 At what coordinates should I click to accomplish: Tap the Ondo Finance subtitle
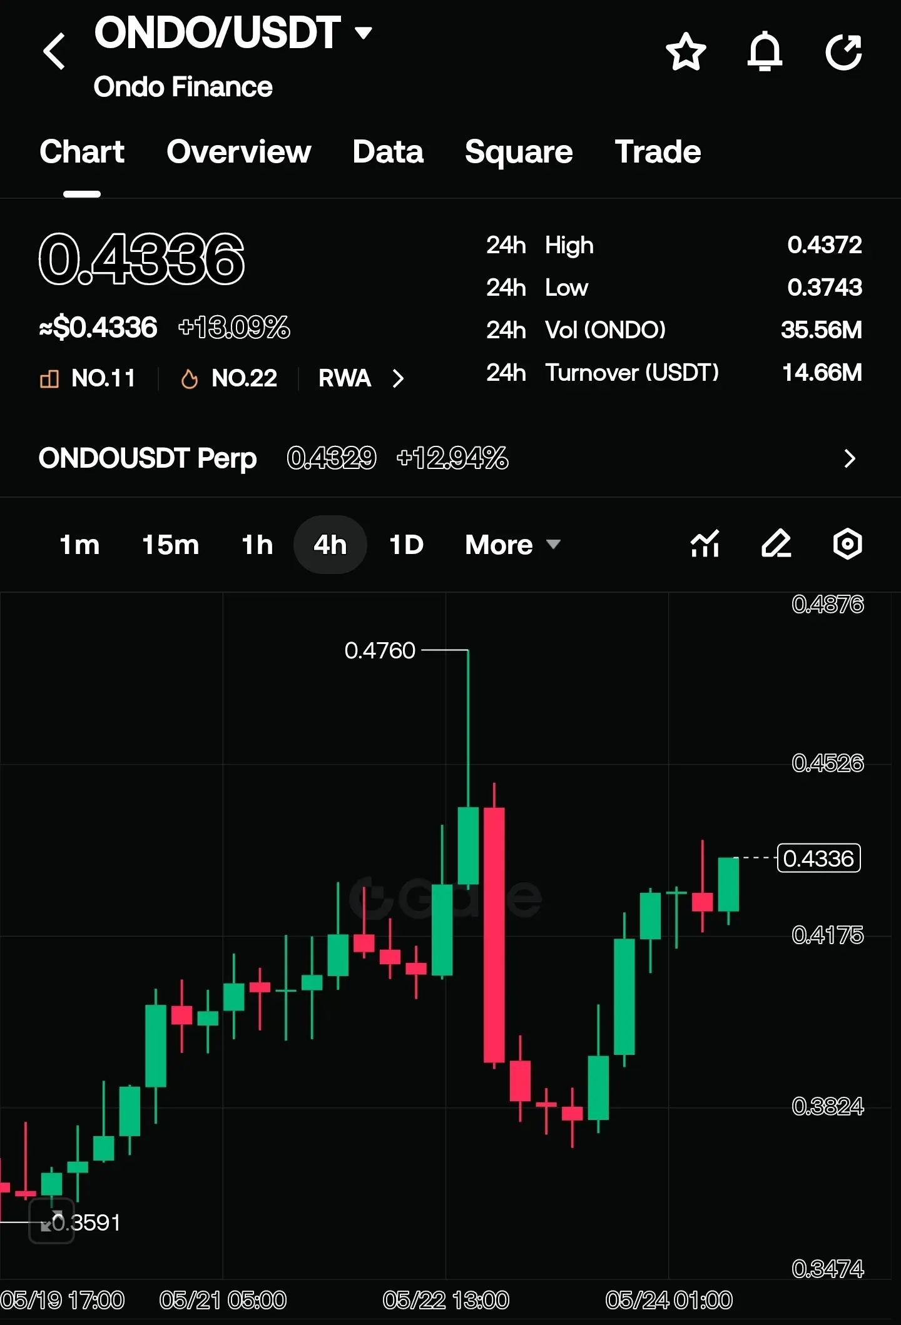pos(183,87)
